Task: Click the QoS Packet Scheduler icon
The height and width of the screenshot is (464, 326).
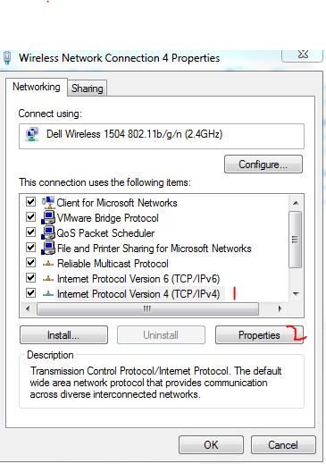Action: tap(48, 232)
